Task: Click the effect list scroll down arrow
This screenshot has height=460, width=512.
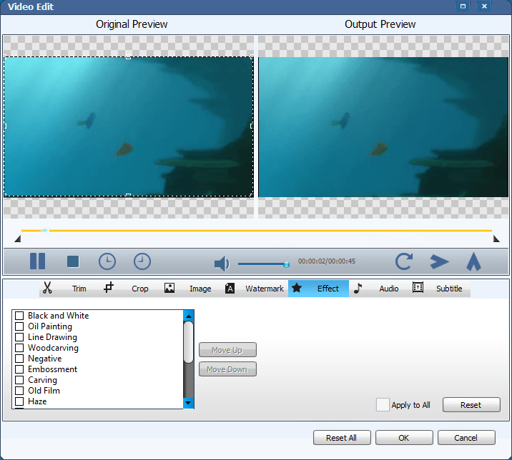Action: tap(188, 403)
